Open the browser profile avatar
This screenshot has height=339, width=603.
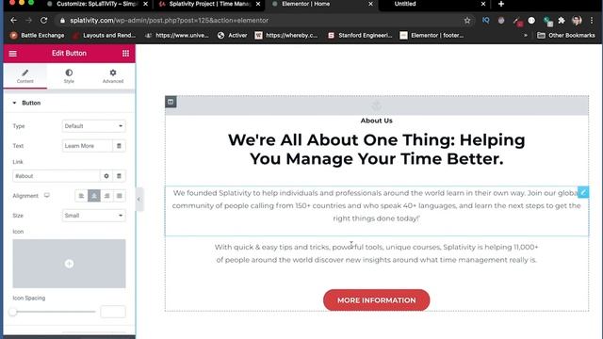(x=577, y=21)
